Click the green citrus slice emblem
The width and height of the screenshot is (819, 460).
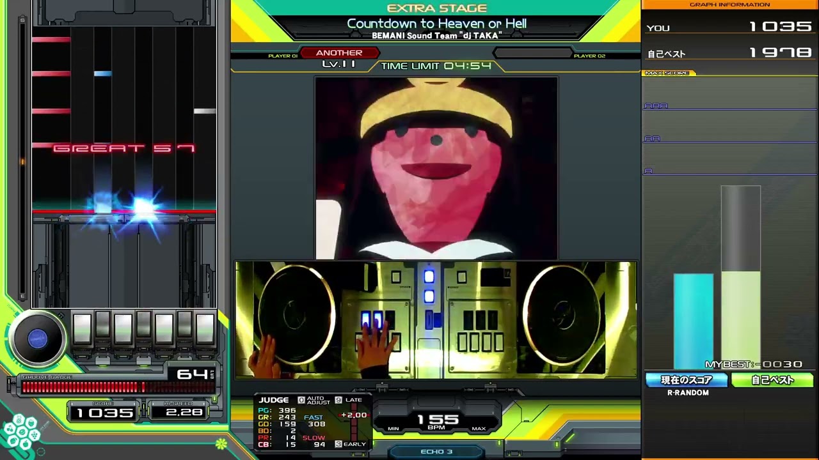(x=221, y=443)
